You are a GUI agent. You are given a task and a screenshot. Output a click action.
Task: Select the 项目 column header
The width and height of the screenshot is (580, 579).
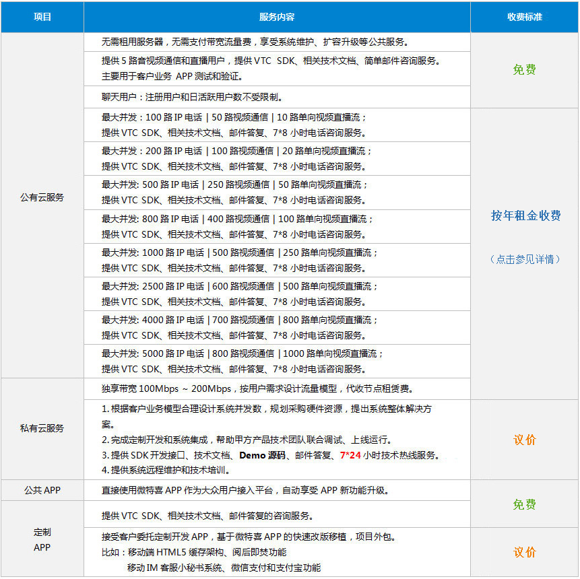[x=42, y=17]
